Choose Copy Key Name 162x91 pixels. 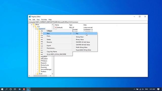(58, 52)
